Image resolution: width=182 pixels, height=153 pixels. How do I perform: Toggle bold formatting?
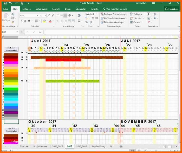pyautogui.click(x=21, y=21)
